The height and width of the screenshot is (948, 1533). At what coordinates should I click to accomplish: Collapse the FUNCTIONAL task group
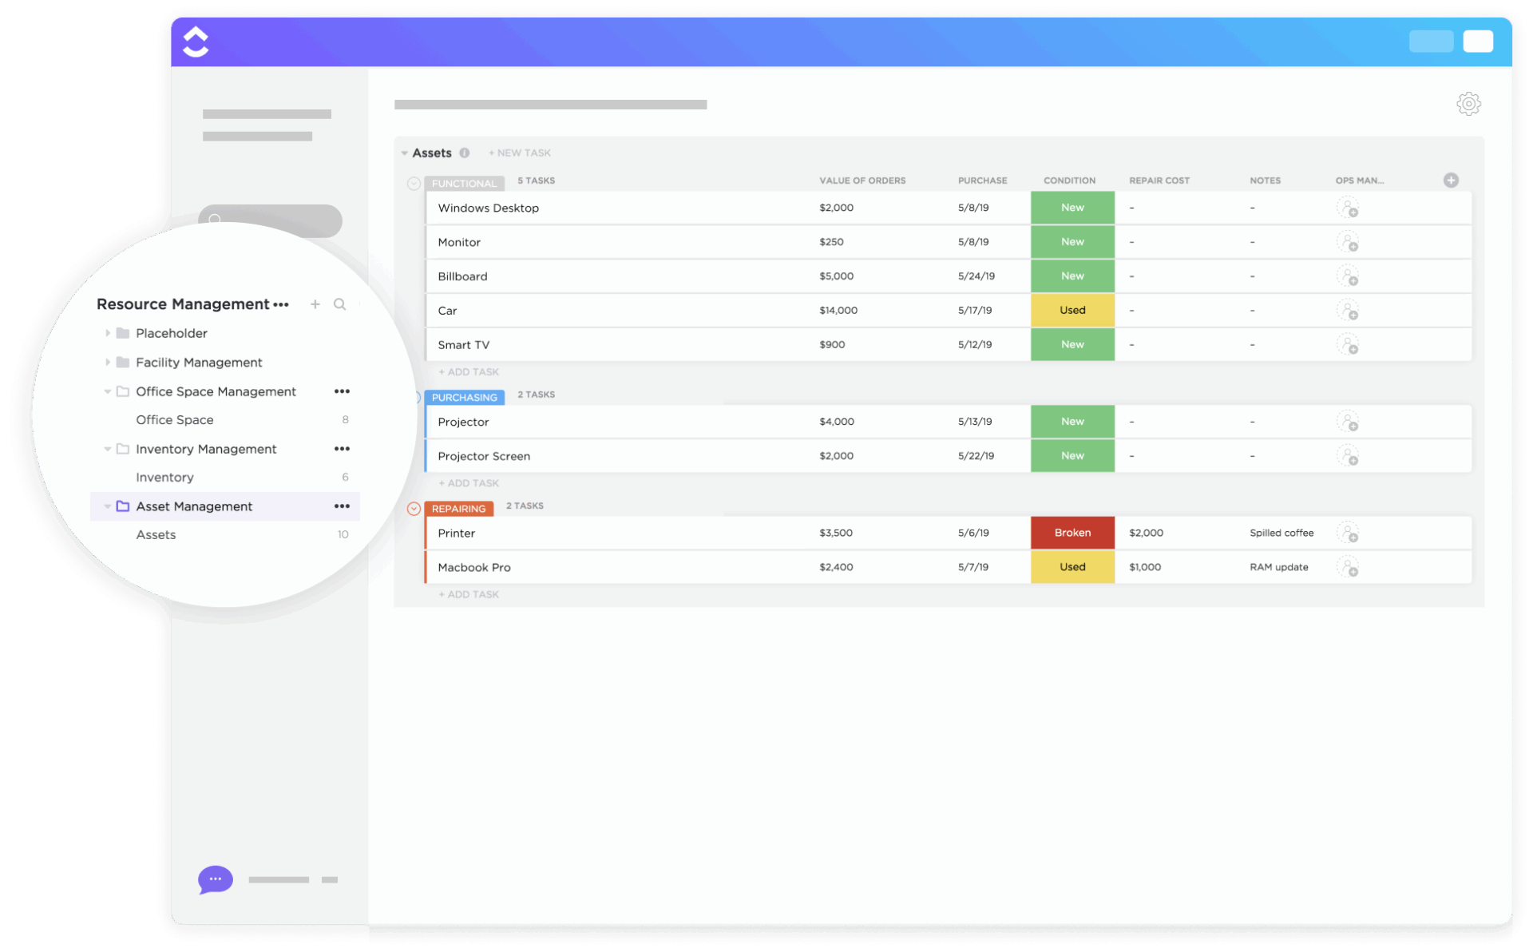click(414, 183)
